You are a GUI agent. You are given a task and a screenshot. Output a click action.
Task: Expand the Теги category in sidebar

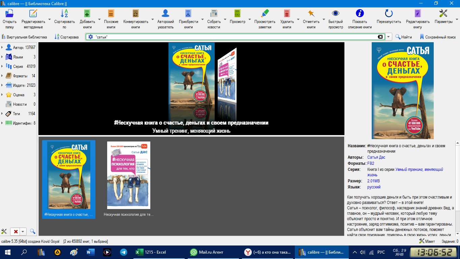(x=2, y=114)
